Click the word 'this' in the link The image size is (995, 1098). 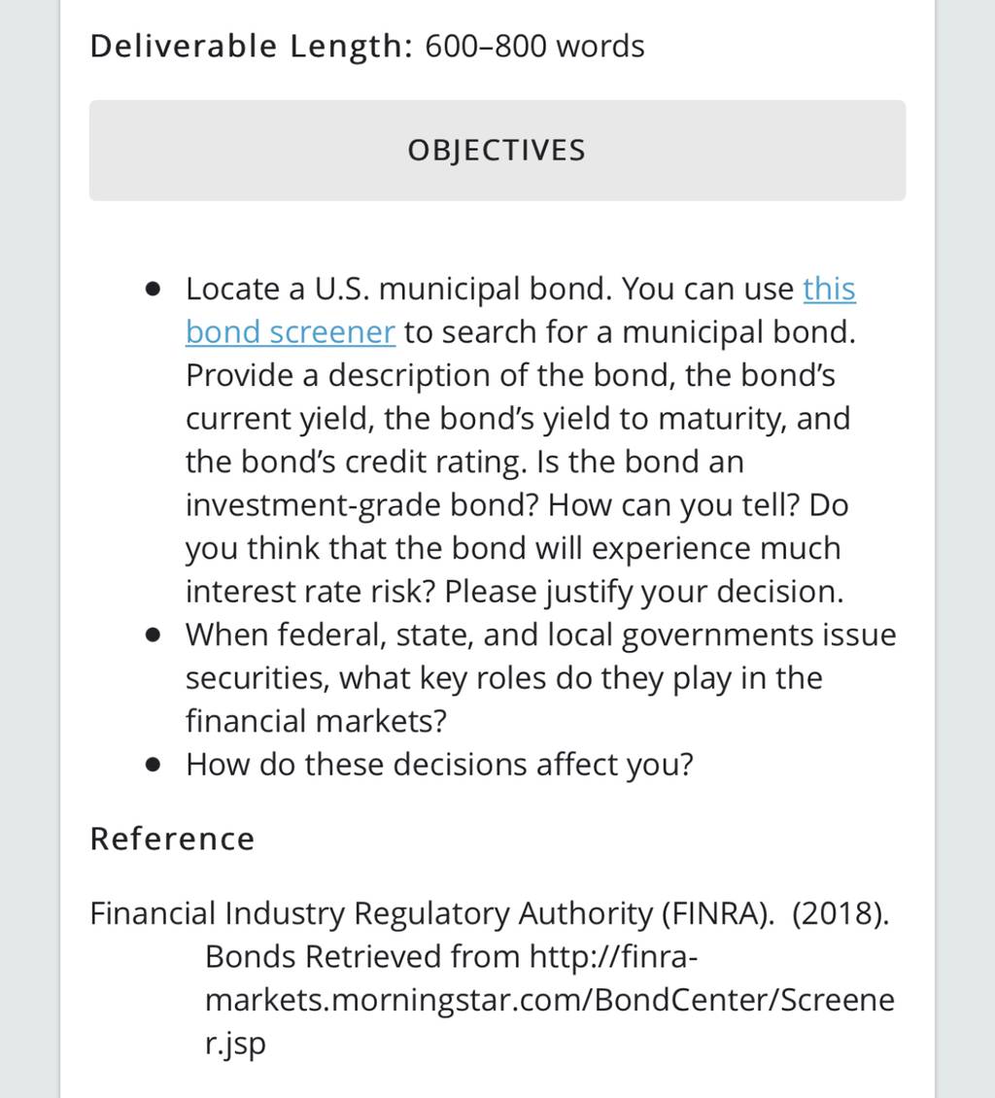click(x=829, y=289)
